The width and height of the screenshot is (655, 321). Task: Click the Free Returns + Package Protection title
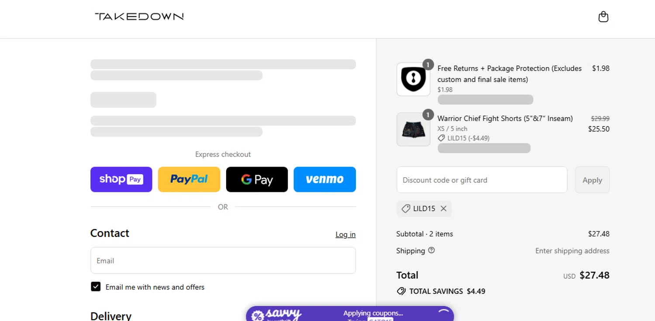pos(510,74)
